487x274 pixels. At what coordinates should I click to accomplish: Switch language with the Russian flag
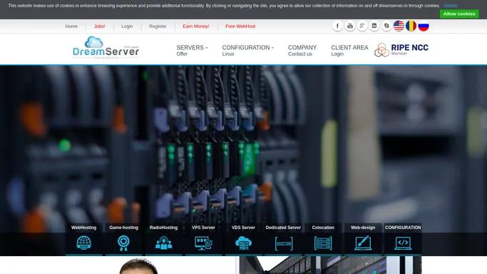coord(424,26)
